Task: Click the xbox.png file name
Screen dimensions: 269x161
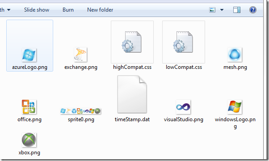Action: [29, 153]
